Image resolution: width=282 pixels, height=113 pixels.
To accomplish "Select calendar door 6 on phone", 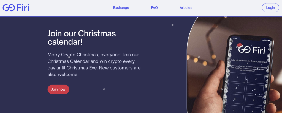I will [254, 100].
